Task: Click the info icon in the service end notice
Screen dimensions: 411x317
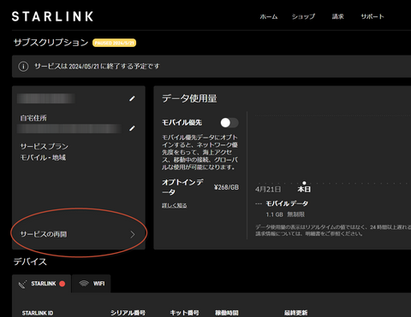Action: coord(23,67)
